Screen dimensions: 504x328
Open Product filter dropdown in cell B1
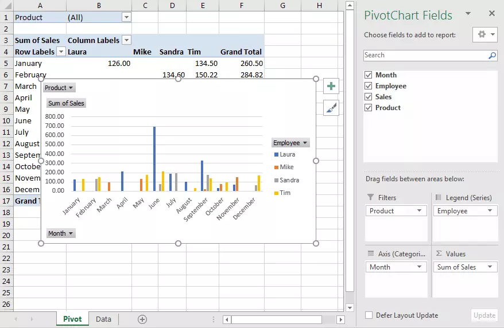[x=127, y=17]
